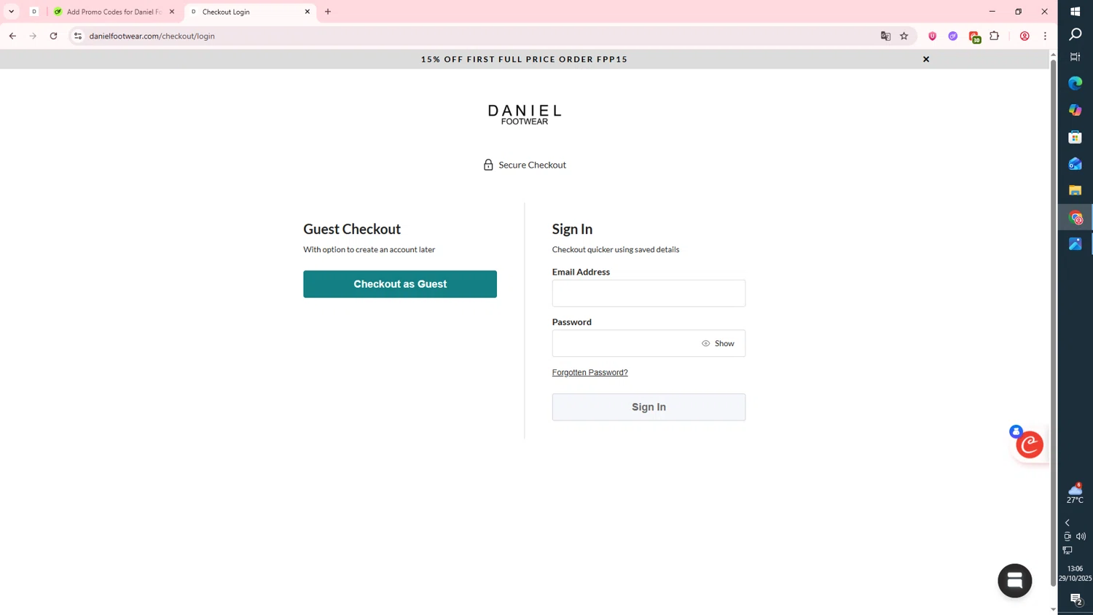Open the extension with green 38 badge
Image resolution: width=1093 pixels, height=615 pixels.
[974, 36]
